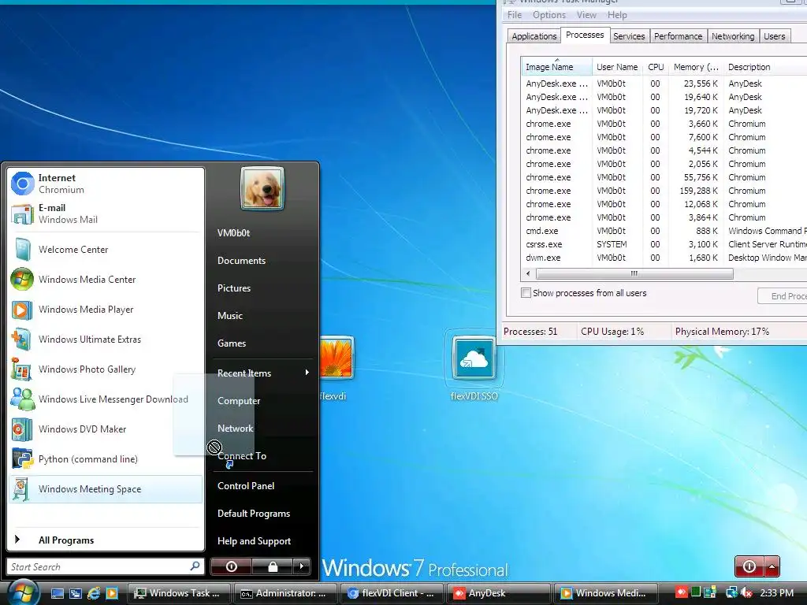The height and width of the screenshot is (605, 807).
Task: Open Default Programs
Action: 262,514
